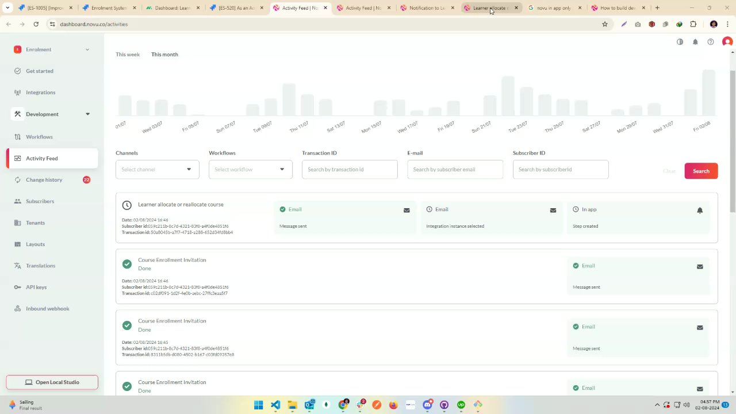
Task: Close the Learner allocate browser tab
Action: [x=516, y=8]
